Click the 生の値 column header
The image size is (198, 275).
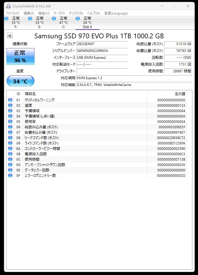[x=167, y=94]
